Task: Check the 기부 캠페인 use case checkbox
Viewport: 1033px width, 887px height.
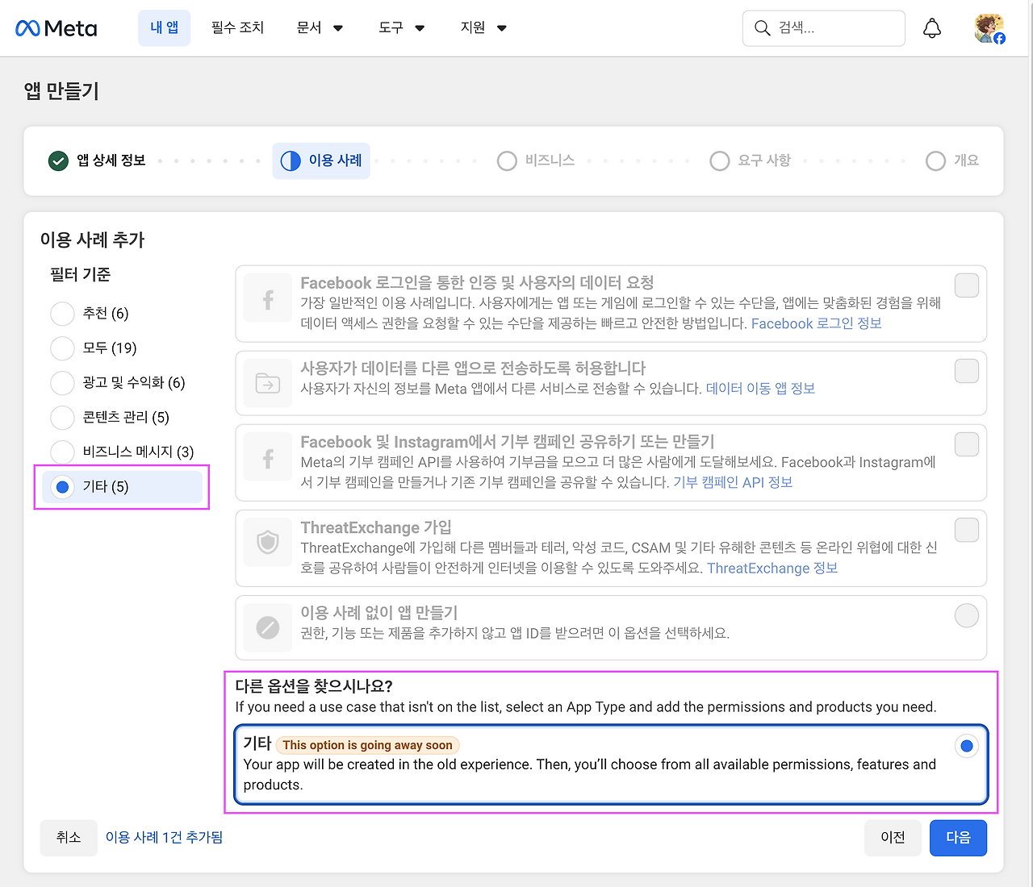Action: [x=967, y=444]
